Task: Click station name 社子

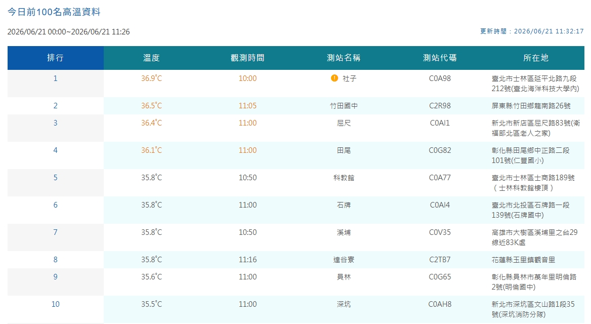Action: point(350,78)
